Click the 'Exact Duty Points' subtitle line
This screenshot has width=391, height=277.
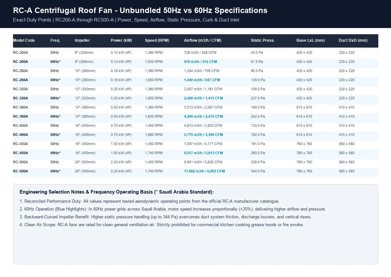tap(126, 20)
